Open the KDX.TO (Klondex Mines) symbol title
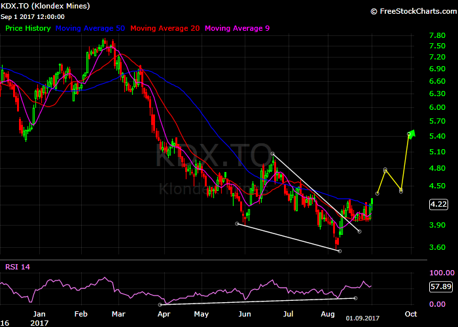This screenshot has width=458, height=327. click(46, 6)
